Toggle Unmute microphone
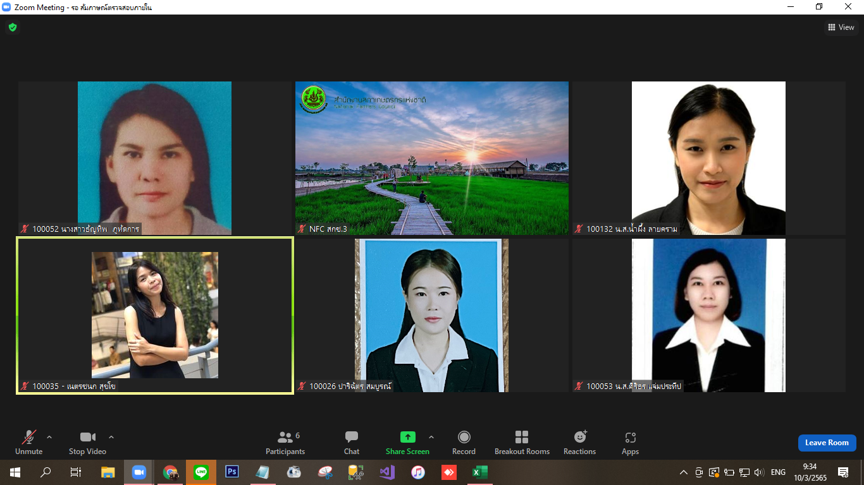 point(29,443)
